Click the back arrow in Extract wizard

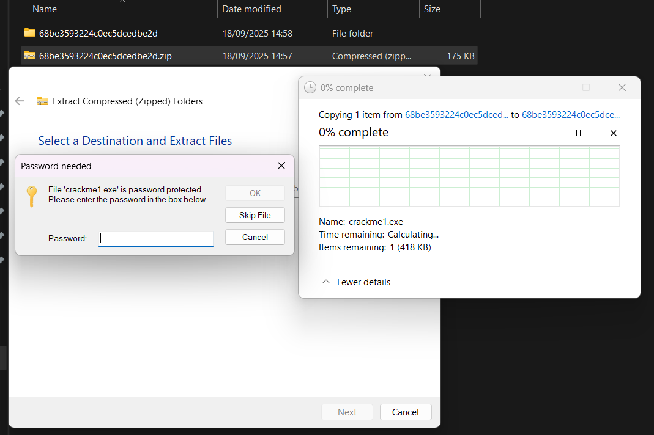[20, 101]
